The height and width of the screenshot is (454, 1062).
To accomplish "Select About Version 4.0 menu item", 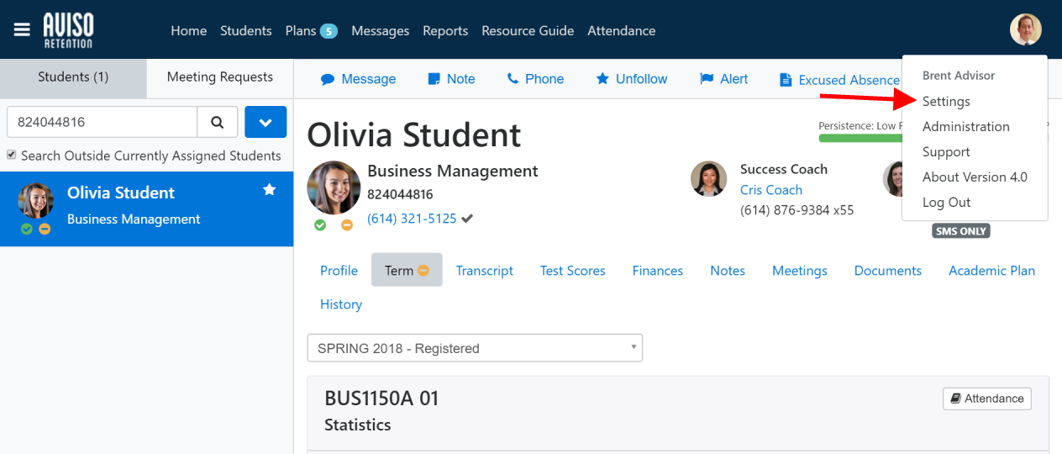I will (975, 177).
